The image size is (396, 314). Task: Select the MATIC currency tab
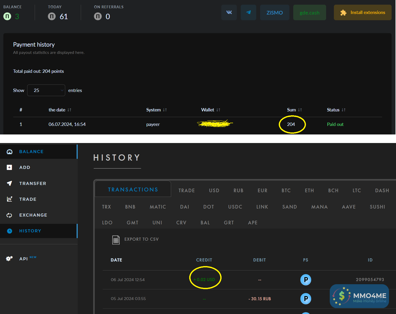point(158,207)
